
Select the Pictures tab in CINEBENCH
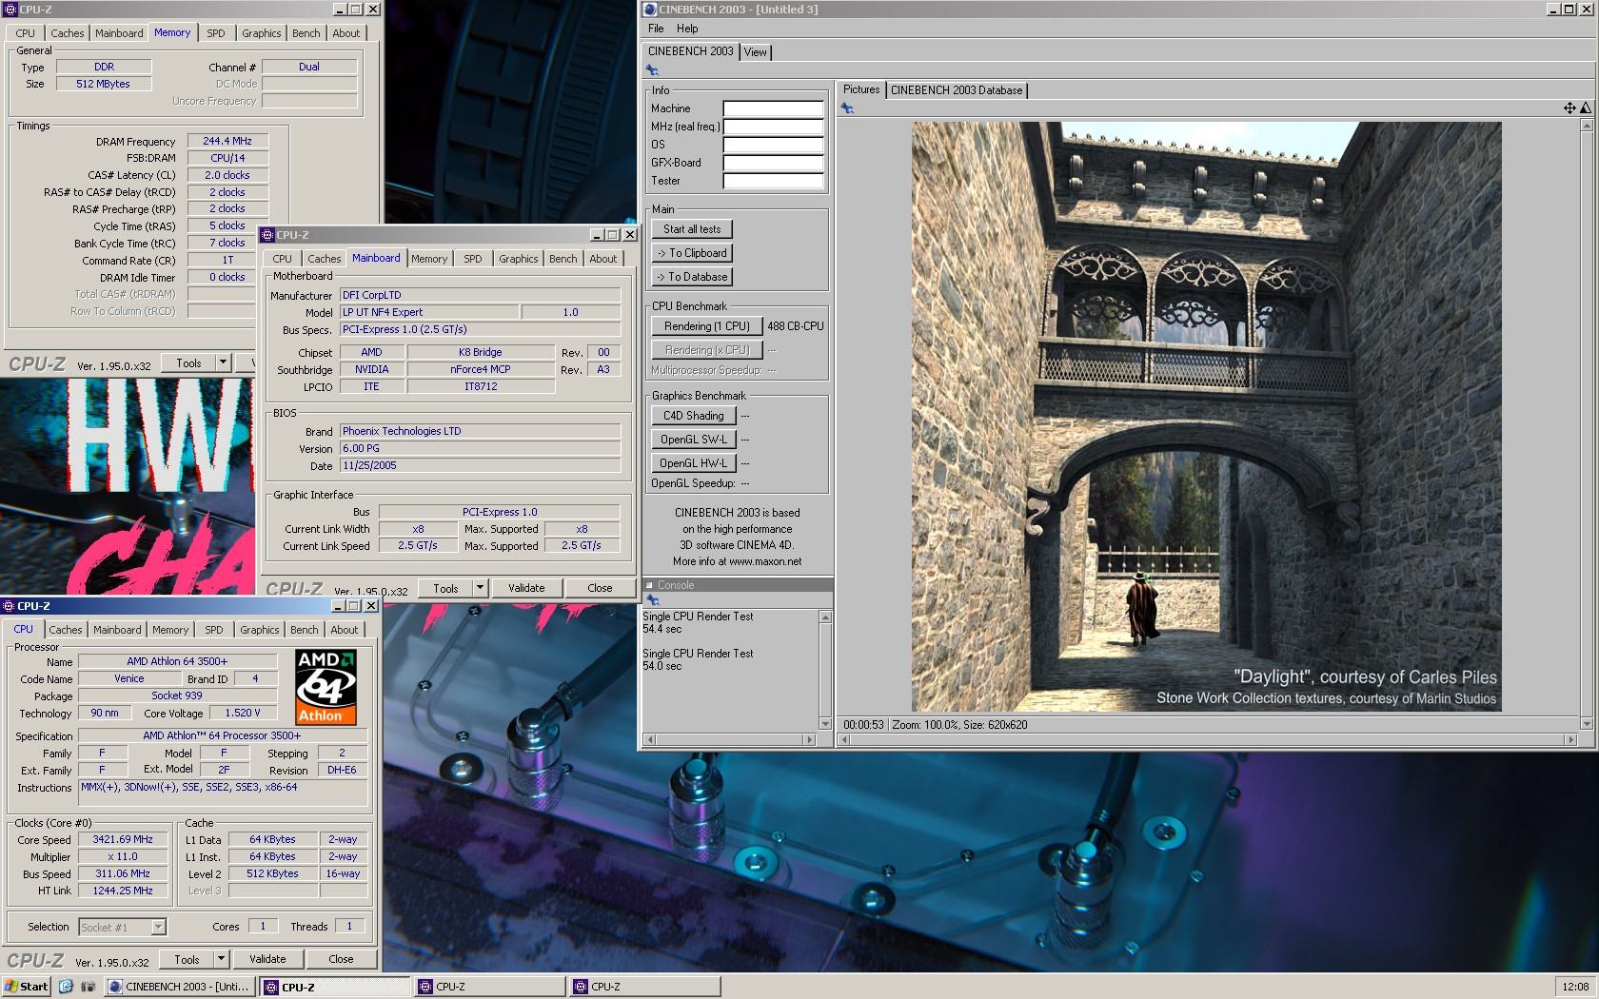coord(861,89)
